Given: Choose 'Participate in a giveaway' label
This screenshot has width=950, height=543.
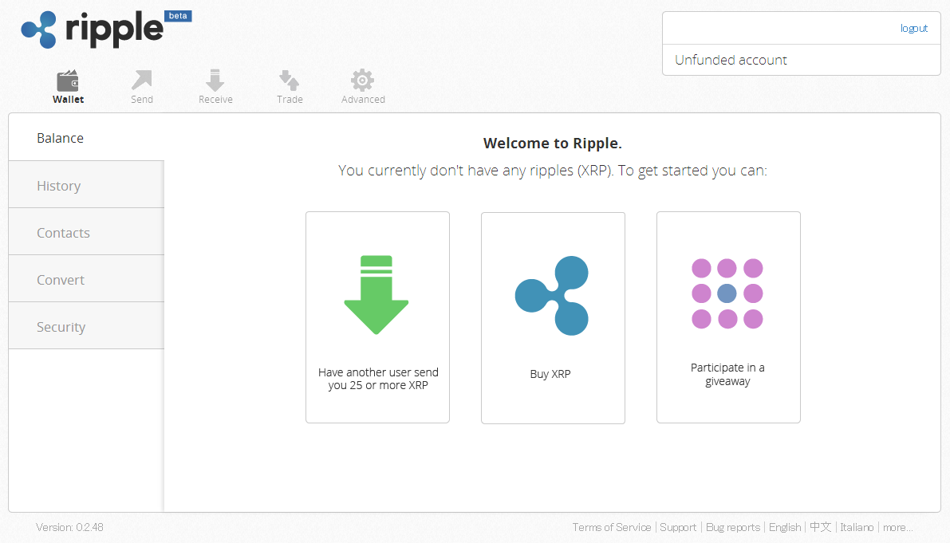Looking at the screenshot, I should coord(727,374).
